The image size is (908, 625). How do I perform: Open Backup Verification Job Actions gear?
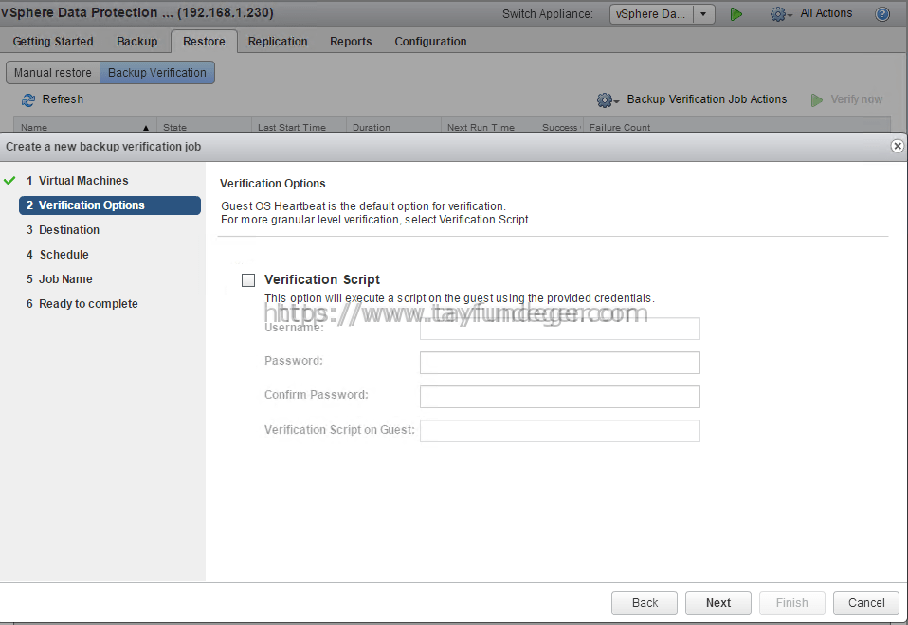(x=608, y=100)
